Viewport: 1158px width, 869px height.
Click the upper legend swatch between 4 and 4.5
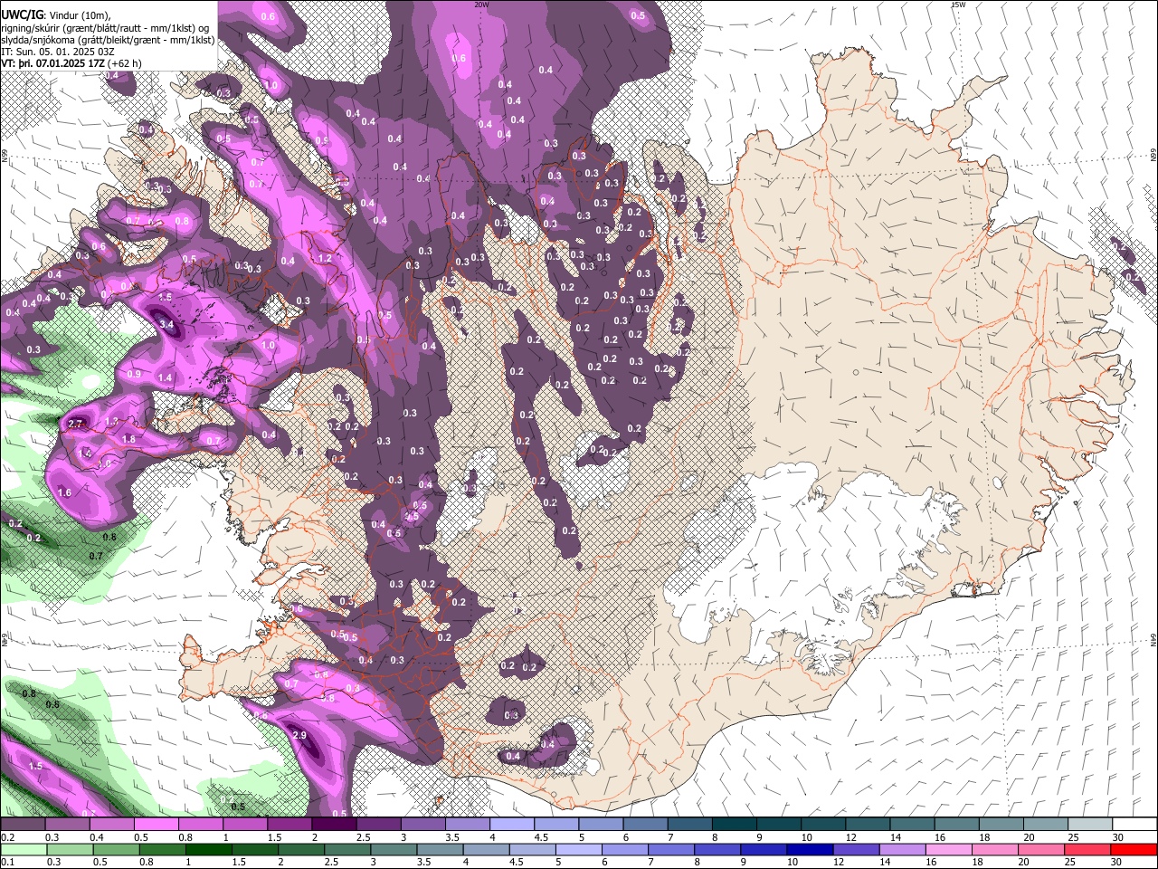coord(511,825)
